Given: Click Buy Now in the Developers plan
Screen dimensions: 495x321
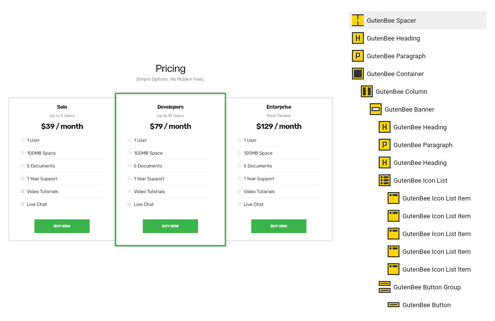Looking at the screenshot, I should pyautogui.click(x=170, y=226).
